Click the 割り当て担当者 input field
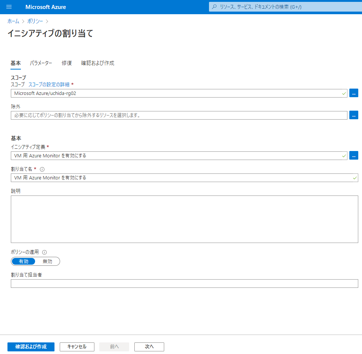Viewport: 362px width, 354px height. tap(184, 283)
